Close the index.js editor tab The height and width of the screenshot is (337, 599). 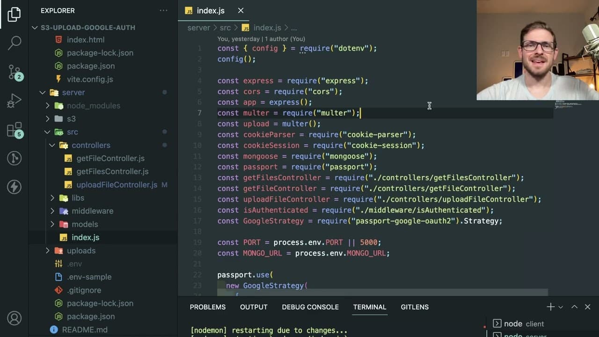(x=241, y=10)
